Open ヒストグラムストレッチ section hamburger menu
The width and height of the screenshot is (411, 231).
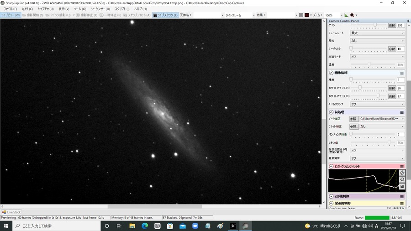(401, 166)
